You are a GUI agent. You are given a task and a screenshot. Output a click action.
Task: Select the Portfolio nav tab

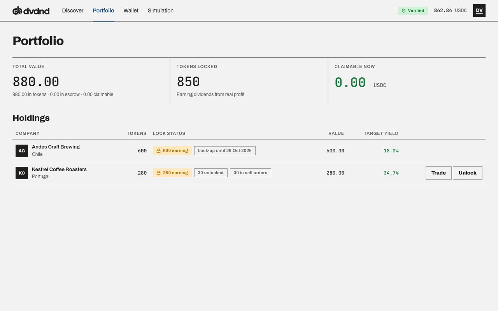click(x=103, y=10)
